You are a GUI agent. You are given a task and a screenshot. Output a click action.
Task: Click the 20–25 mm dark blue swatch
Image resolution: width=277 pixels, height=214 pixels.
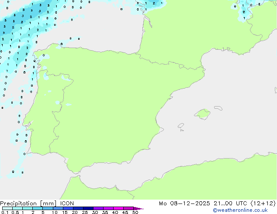point(78,208)
